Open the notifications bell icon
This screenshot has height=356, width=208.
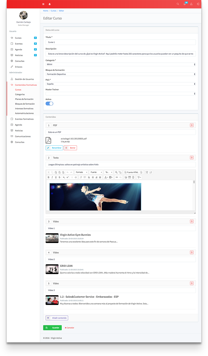[x=185, y=4]
